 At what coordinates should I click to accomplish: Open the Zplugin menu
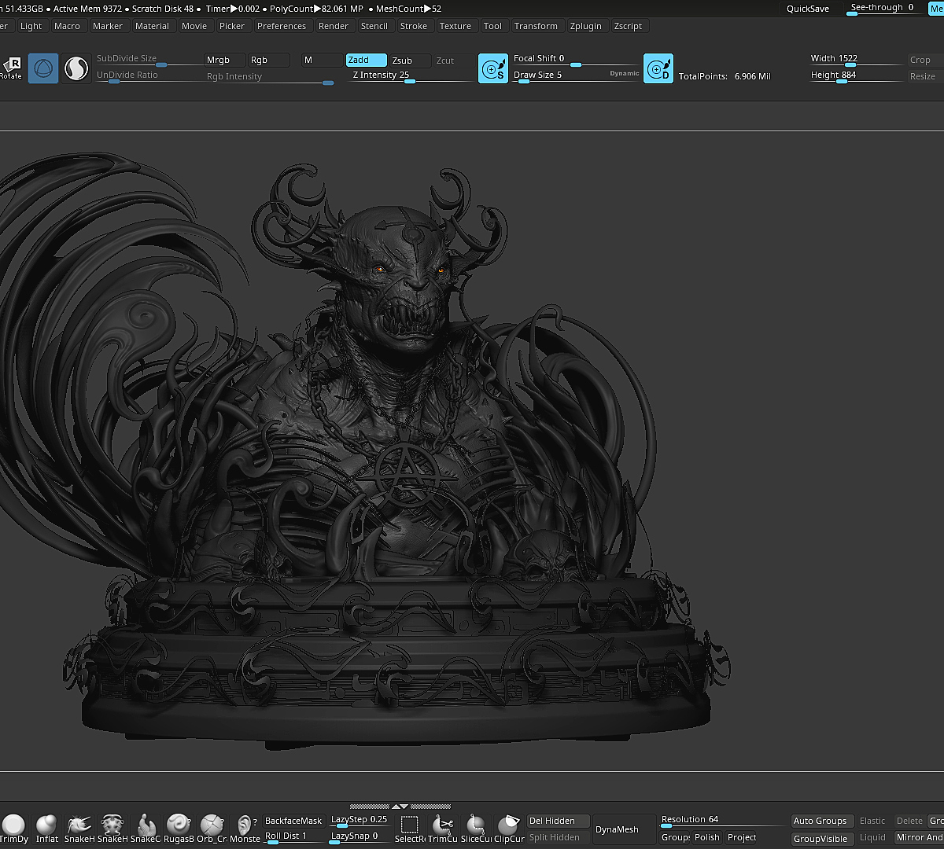(x=586, y=26)
